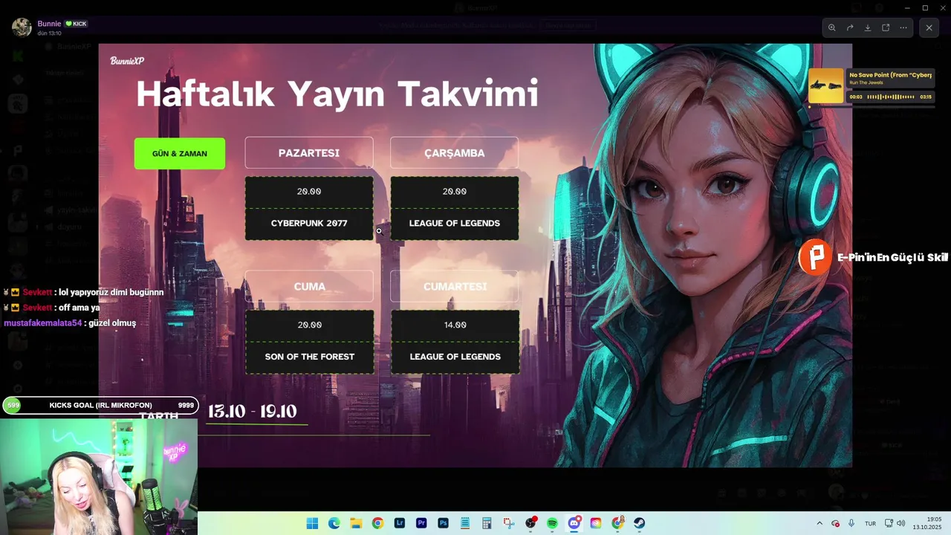951x535 pixels.
Task: Open network settings tray icon
Action: point(889,523)
